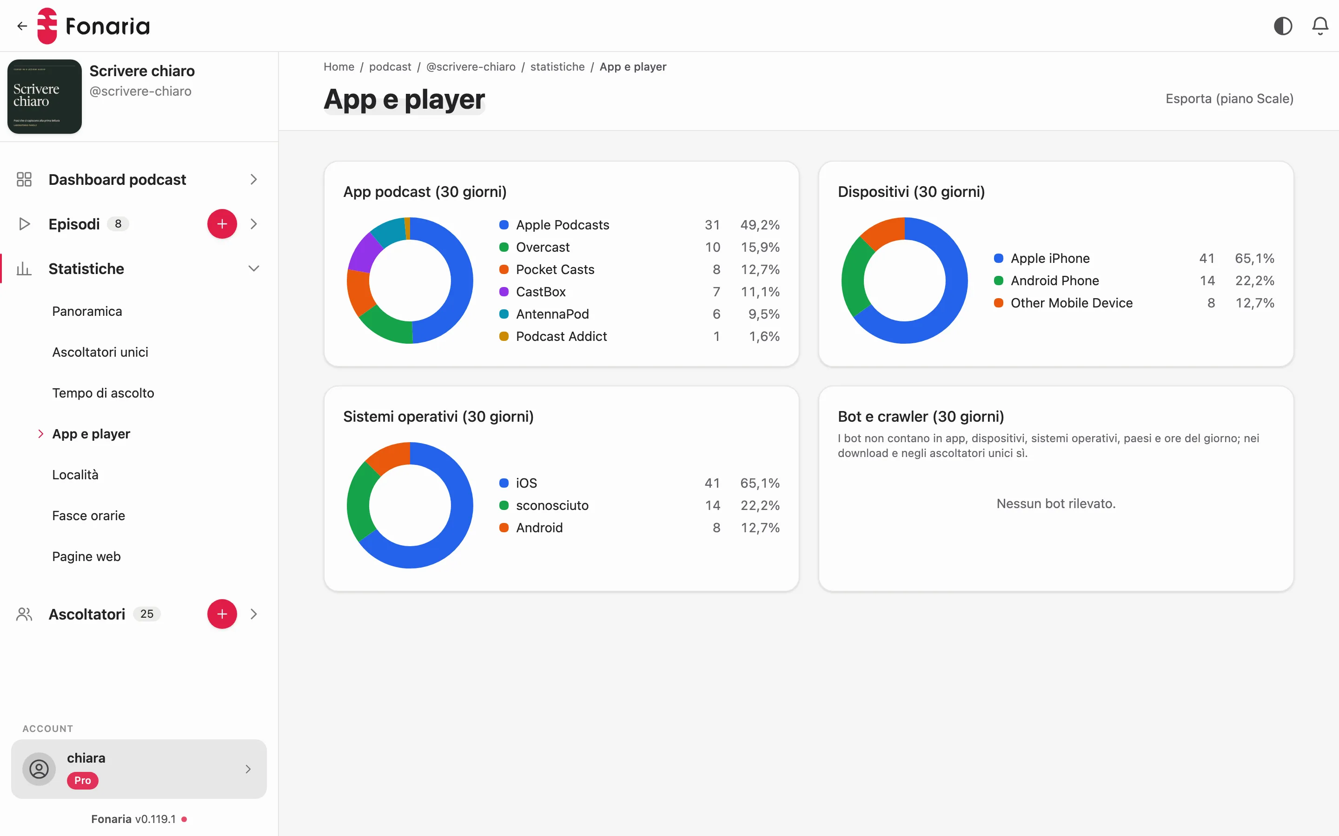
Task: Click the Statistiche bar chart icon
Action: 24,269
